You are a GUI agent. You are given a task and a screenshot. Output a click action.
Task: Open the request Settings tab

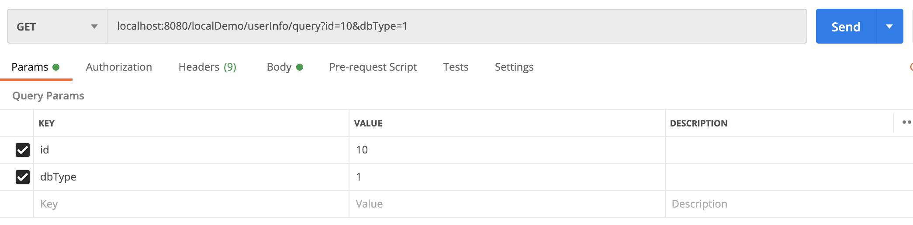[x=514, y=67]
